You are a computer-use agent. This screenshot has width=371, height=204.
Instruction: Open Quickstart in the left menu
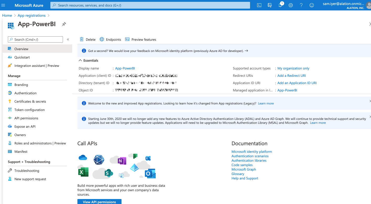click(x=37, y=57)
